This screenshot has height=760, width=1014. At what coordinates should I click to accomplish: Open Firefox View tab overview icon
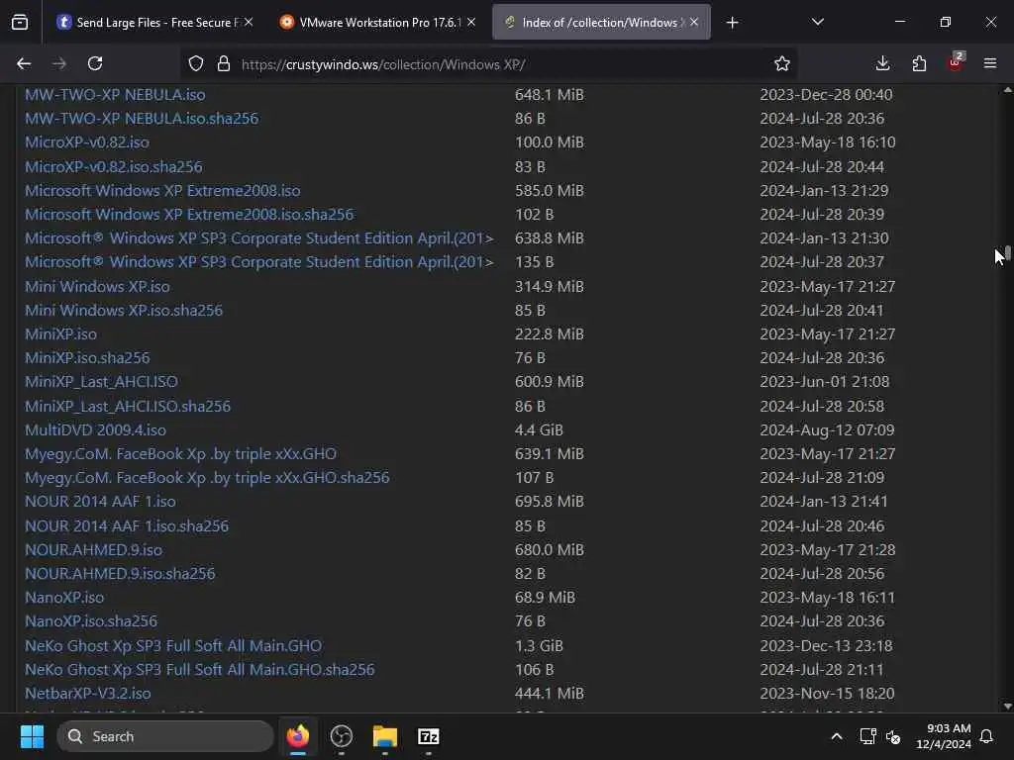(20, 23)
